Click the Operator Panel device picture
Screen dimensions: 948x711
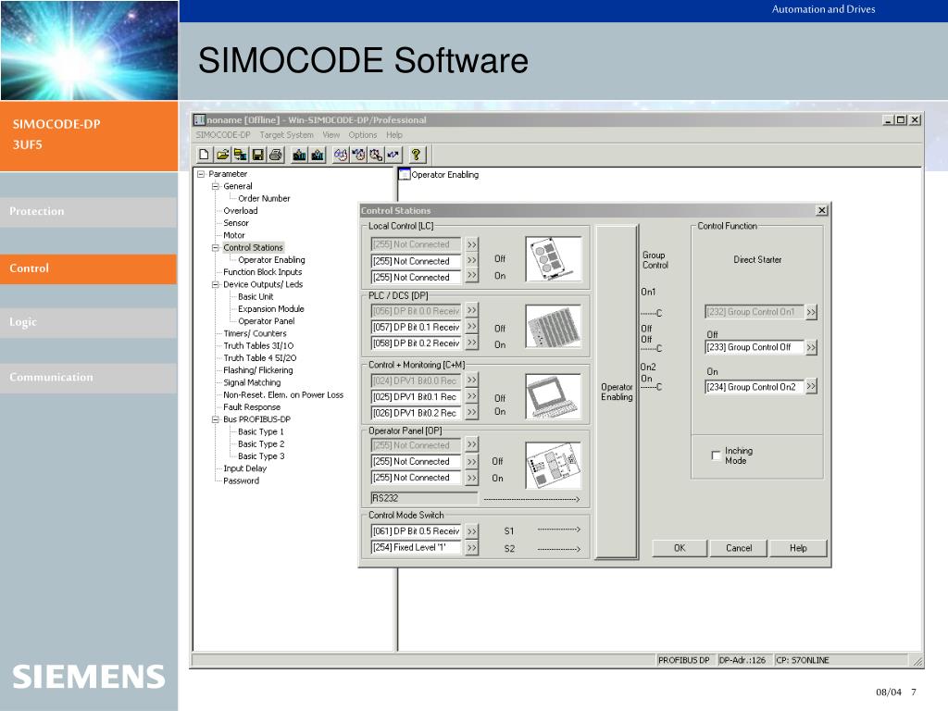(x=554, y=465)
